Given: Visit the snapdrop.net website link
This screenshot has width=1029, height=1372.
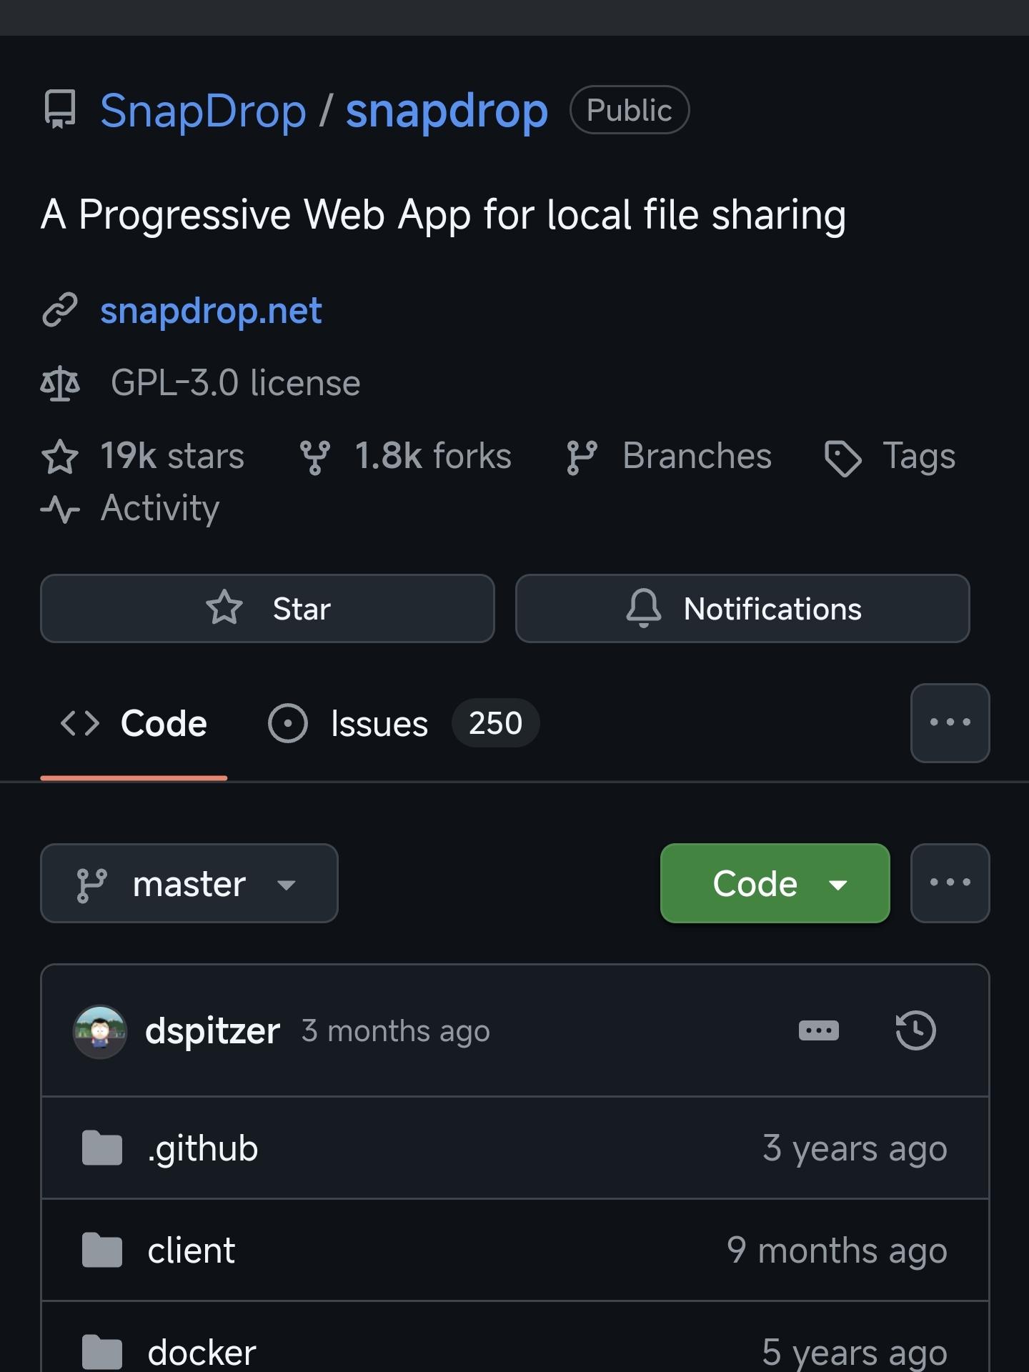Looking at the screenshot, I should click(211, 311).
